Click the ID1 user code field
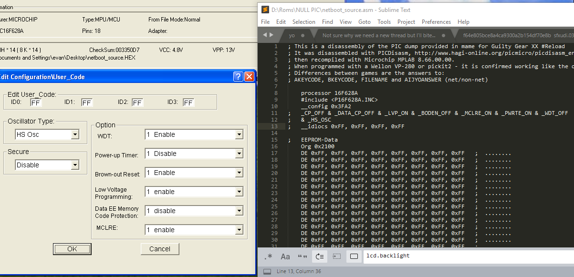The height and width of the screenshot is (277, 574). (x=86, y=103)
